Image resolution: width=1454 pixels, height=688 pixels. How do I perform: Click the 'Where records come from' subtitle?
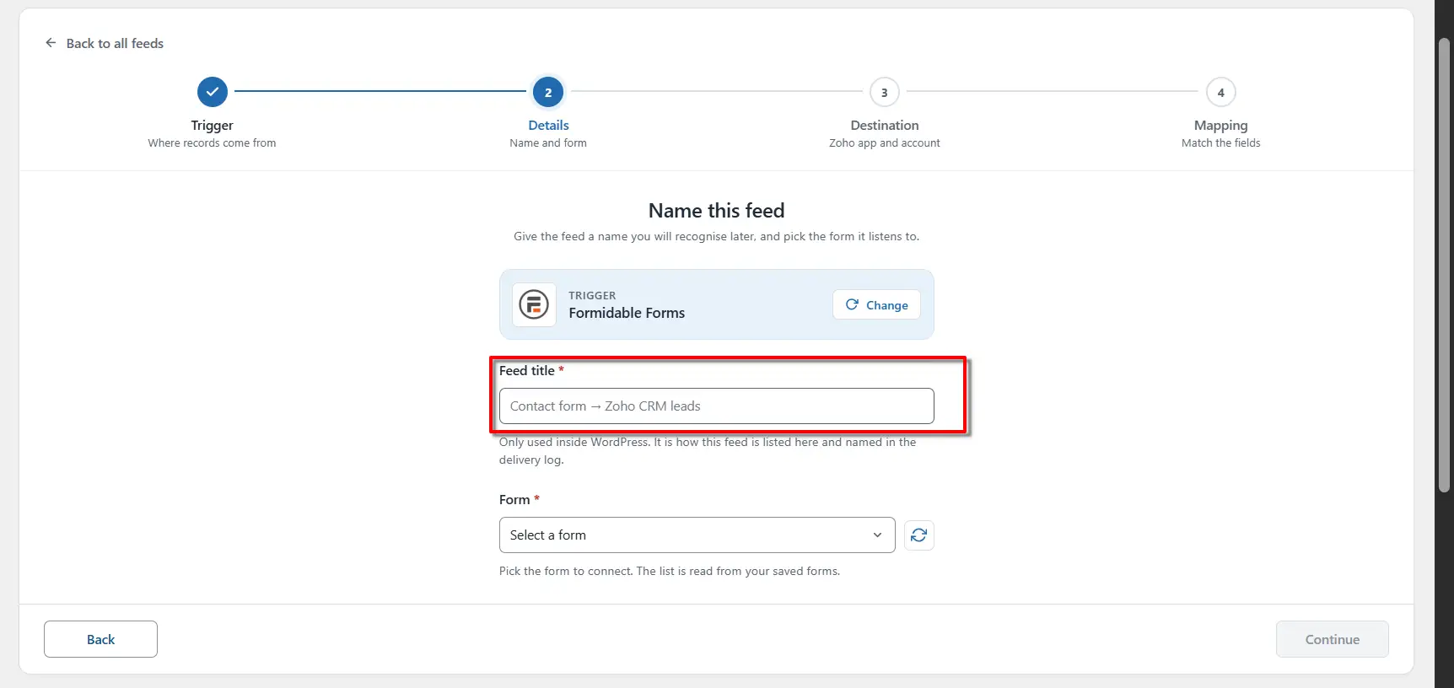[x=213, y=142]
